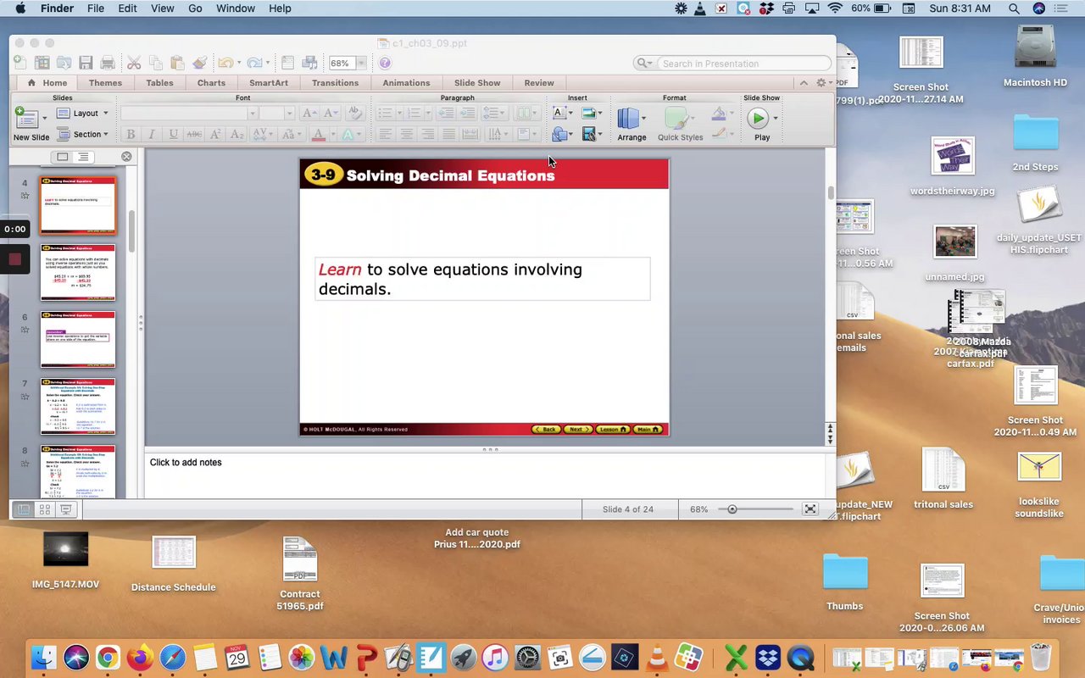Open Dropbox icon in the Dock

(x=768, y=658)
